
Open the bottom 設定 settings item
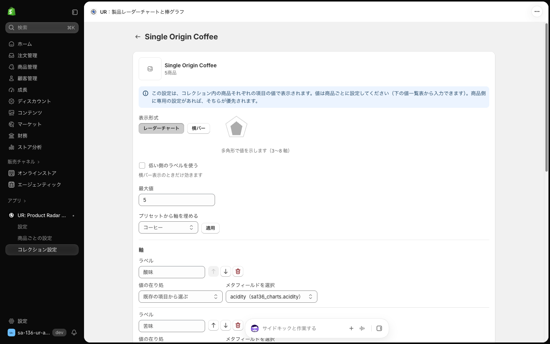(x=42, y=321)
